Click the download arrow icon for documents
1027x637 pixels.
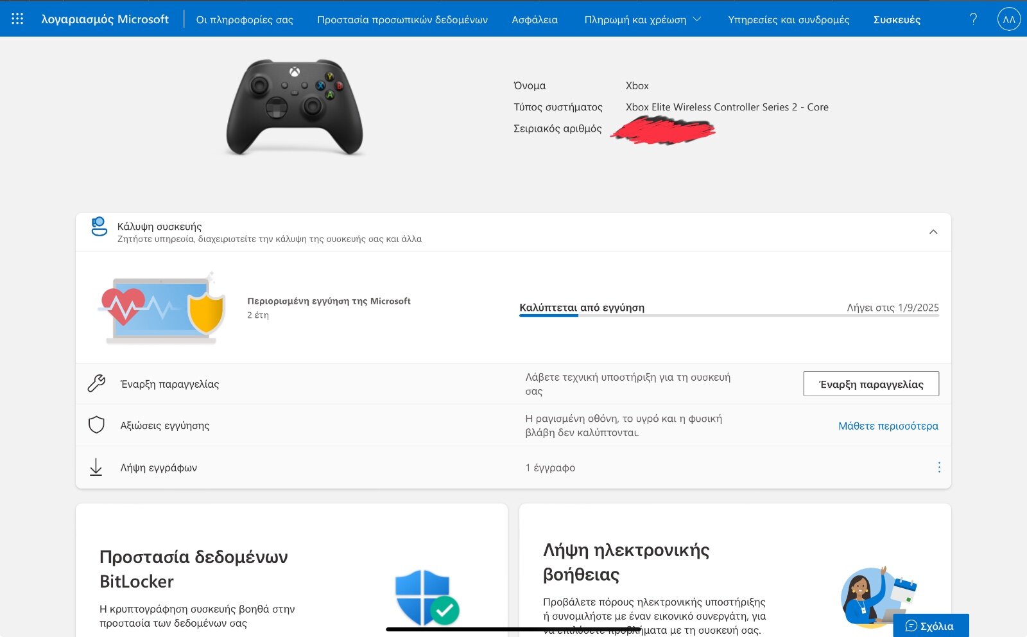pyautogui.click(x=96, y=467)
